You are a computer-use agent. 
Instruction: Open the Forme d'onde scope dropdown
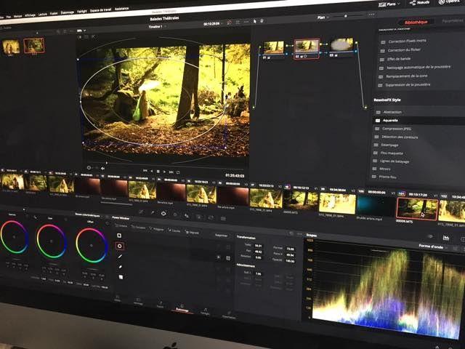point(434,246)
